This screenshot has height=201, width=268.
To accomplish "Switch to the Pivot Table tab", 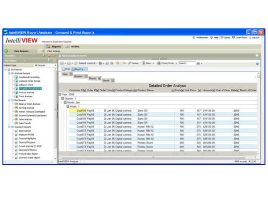I will click(x=79, y=69).
